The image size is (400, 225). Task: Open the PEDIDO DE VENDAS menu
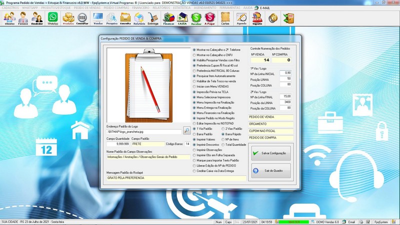click(x=87, y=8)
